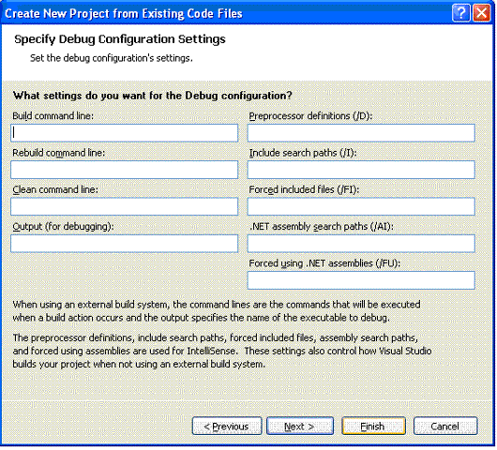Click 'Set the debug configuration's settings.' text
Image resolution: width=497 pixels, height=450 pixels.
112,58
